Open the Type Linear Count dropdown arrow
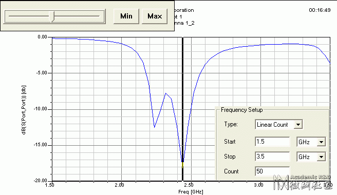 298,125
